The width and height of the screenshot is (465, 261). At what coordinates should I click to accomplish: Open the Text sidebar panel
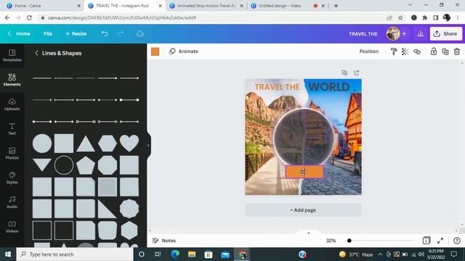(x=12, y=129)
